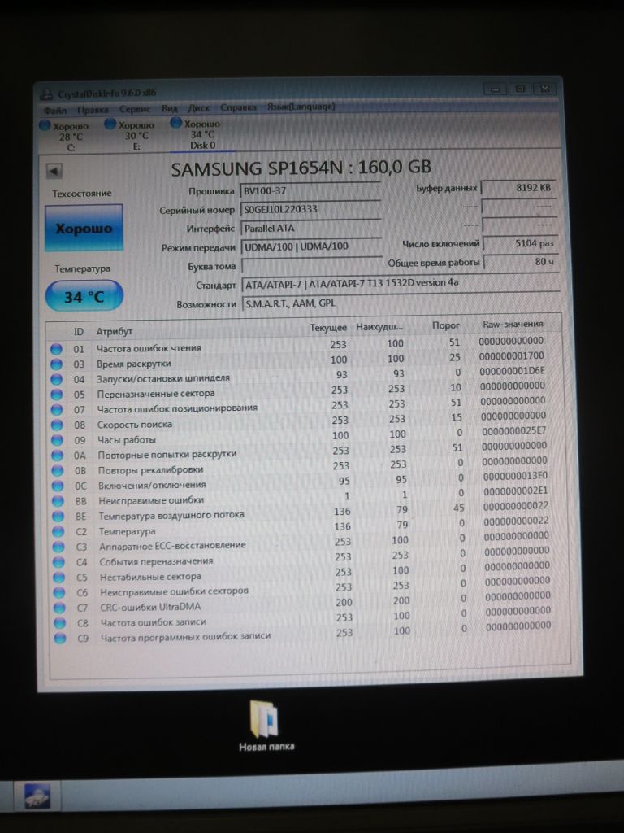Click raw value 000000001D6E
624x833 pixels.
[512, 371]
